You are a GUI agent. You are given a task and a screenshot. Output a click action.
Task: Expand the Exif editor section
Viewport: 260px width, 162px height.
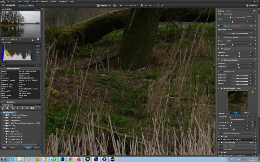coord(2,102)
